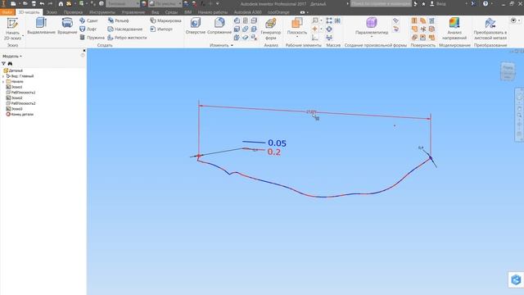Image resolution: width=524 pixels, height=295 pixels.
Task: Open Анализ напряжений stress analysis
Action: point(454,29)
